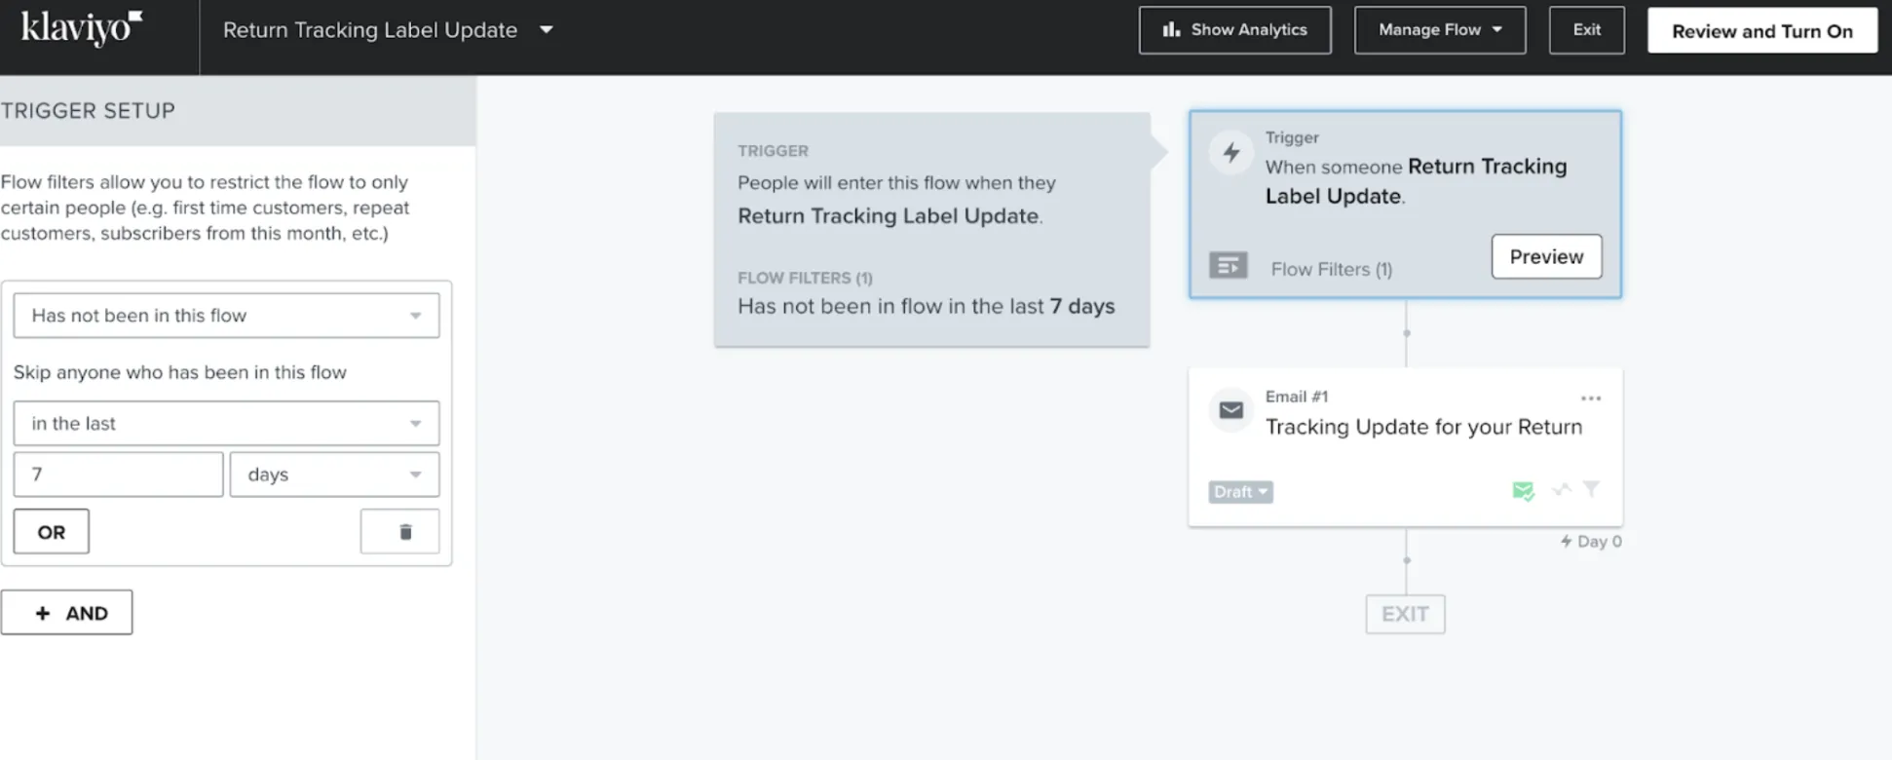Open the 'in the last' dropdown

226,424
